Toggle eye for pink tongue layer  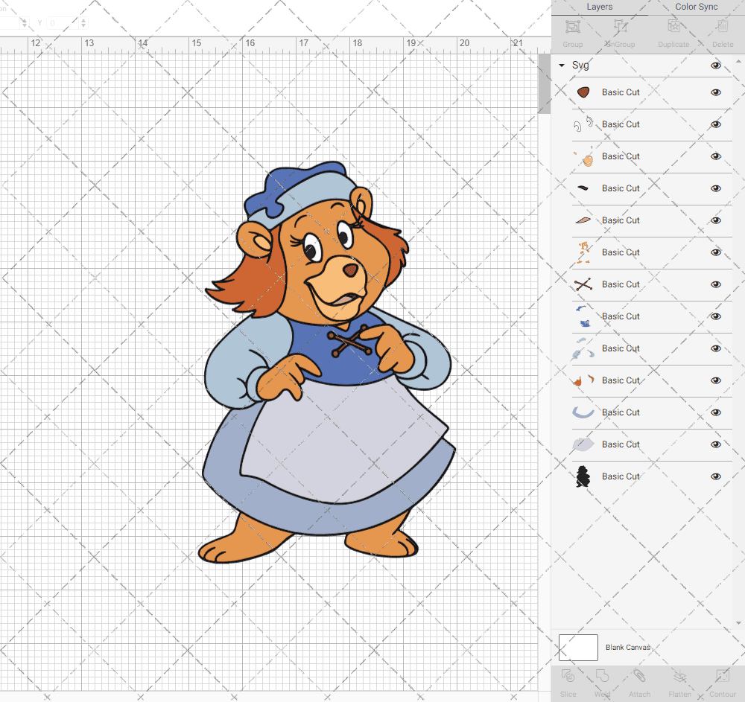click(x=715, y=220)
